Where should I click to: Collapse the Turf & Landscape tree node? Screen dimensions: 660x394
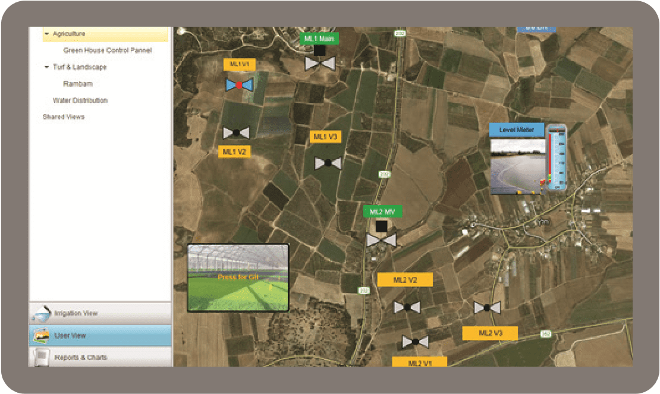tap(47, 67)
